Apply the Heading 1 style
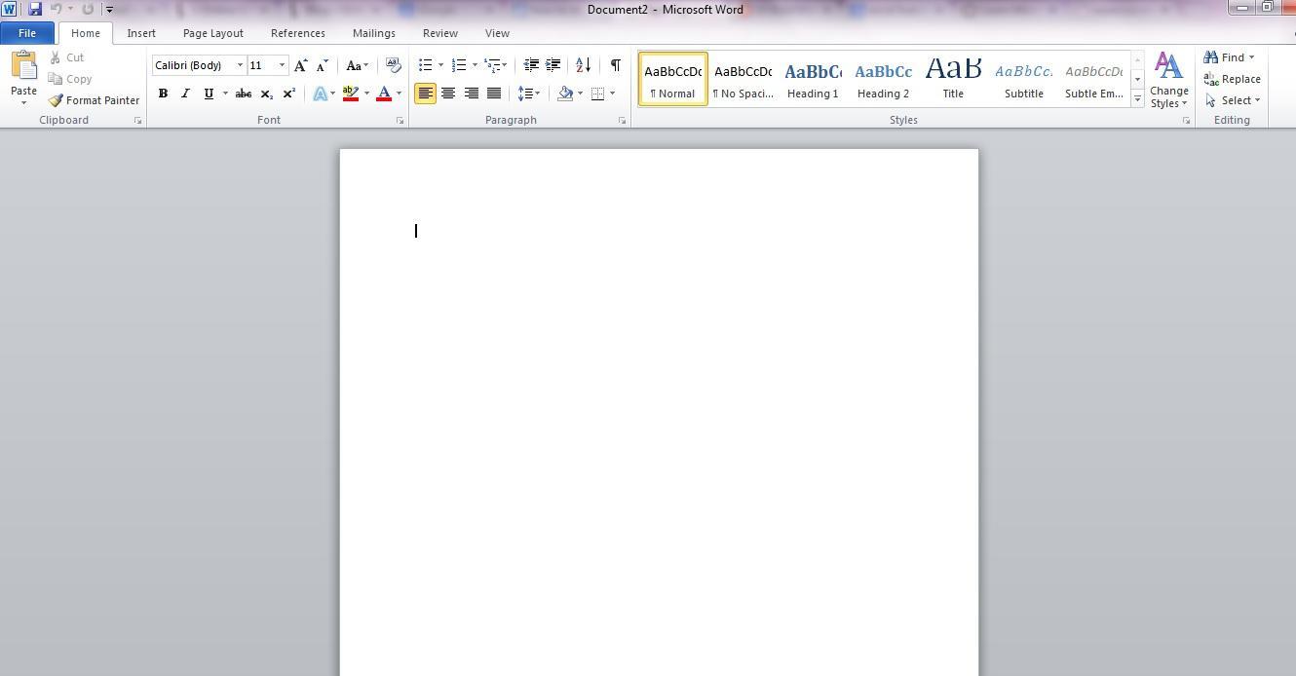Viewport: 1296px width, 676px height. point(813,79)
